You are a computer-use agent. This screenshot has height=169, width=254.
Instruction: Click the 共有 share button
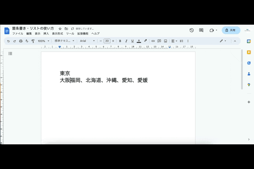[x=231, y=30]
